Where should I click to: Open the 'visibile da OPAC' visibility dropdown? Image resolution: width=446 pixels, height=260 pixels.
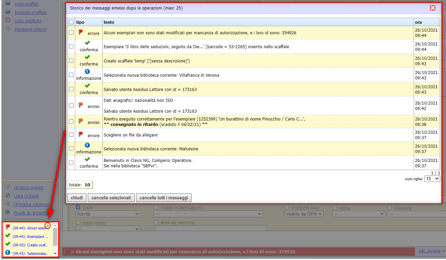tap(303, 214)
